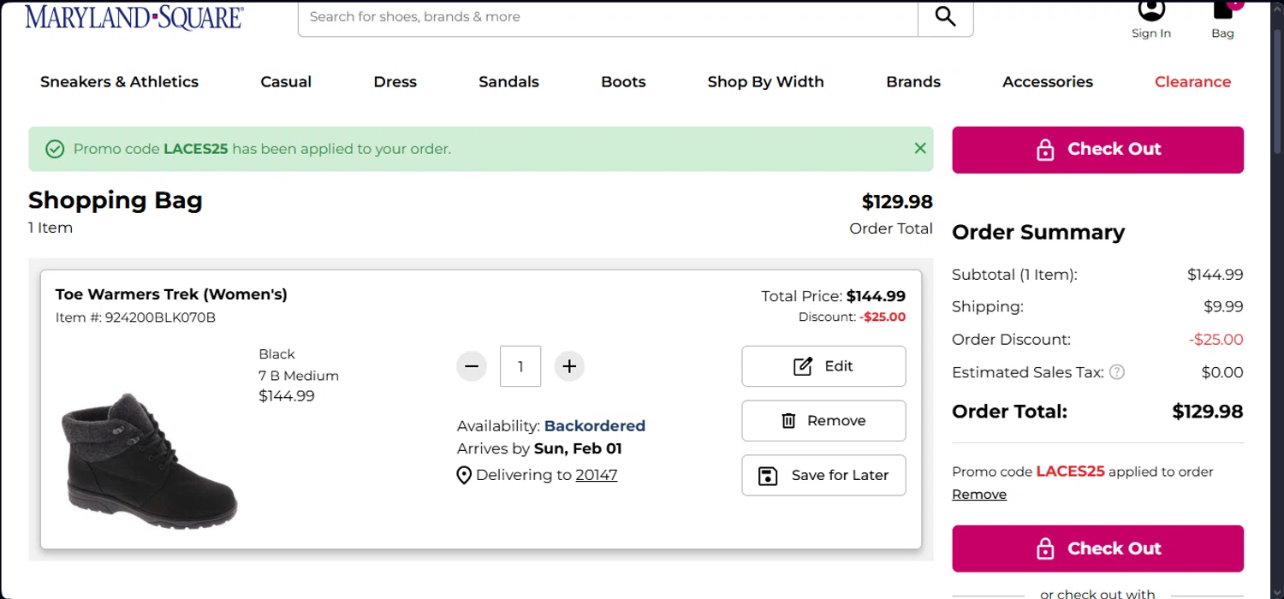1284x599 pixels.
Task: Click the item number 924200BLK070B text
Action: coord(135,317)
